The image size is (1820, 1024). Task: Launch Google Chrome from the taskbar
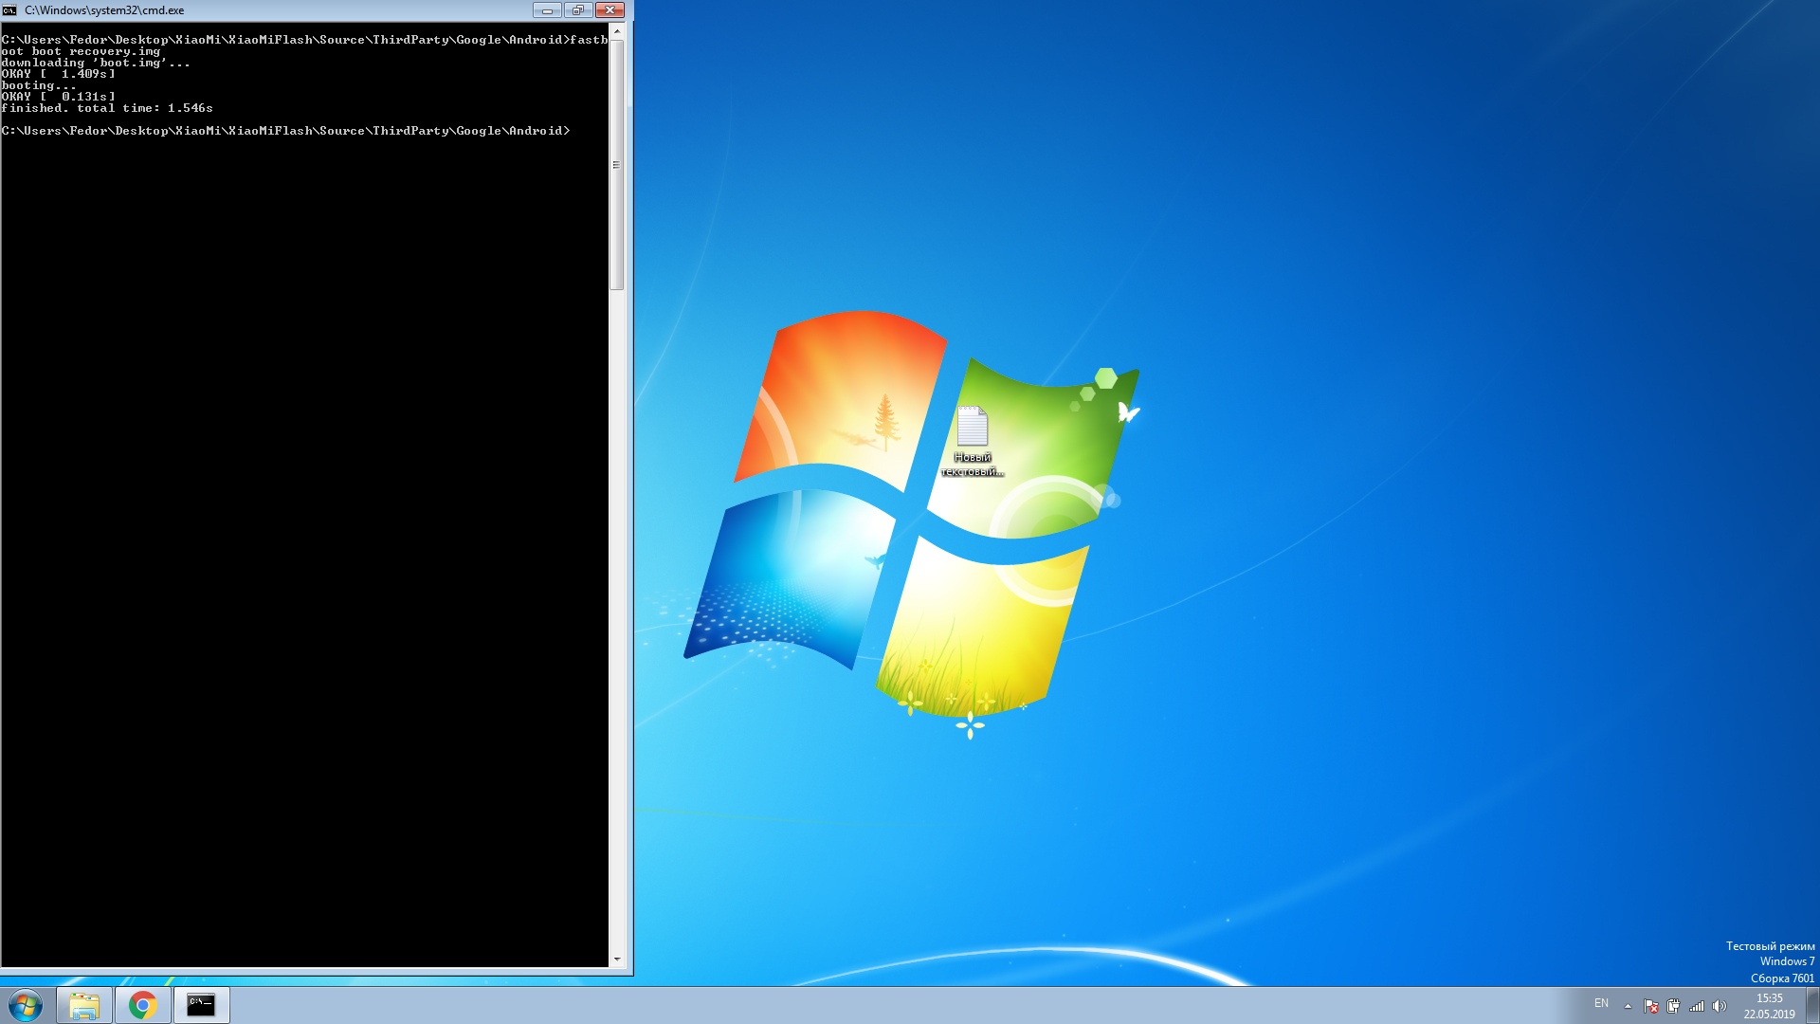pyautogui.click(x=143, y=1005)
